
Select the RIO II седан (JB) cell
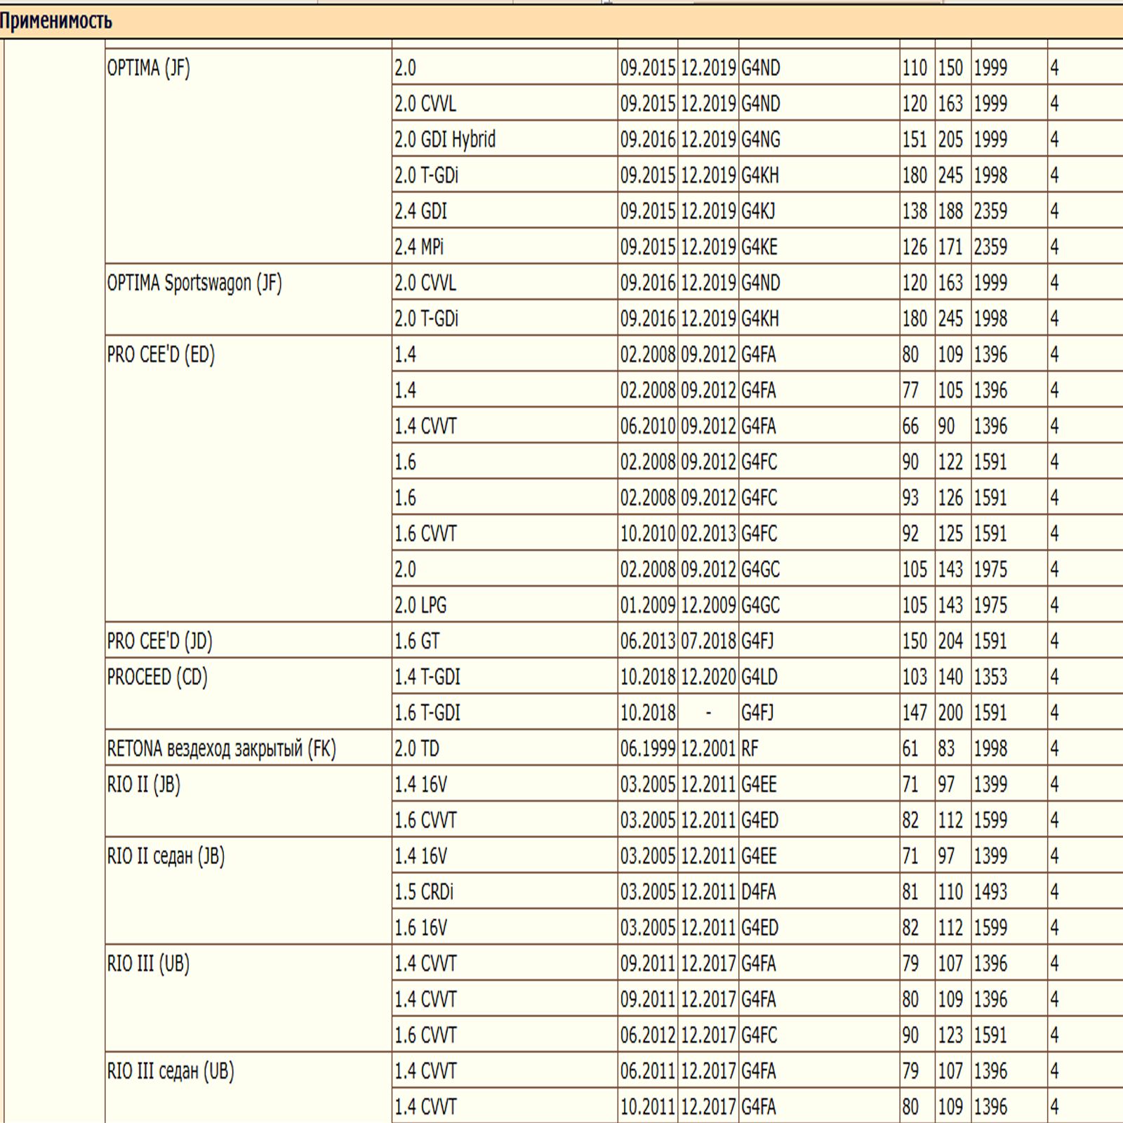tap(166, 856)
